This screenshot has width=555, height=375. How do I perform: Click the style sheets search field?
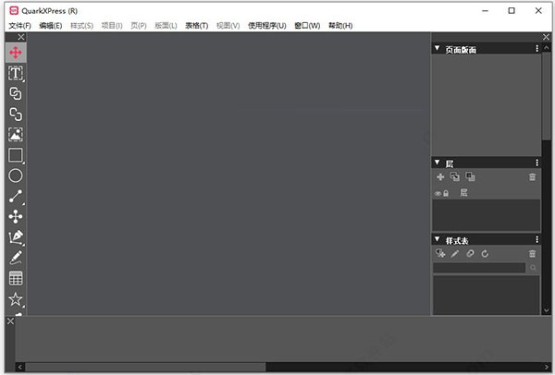479,268
